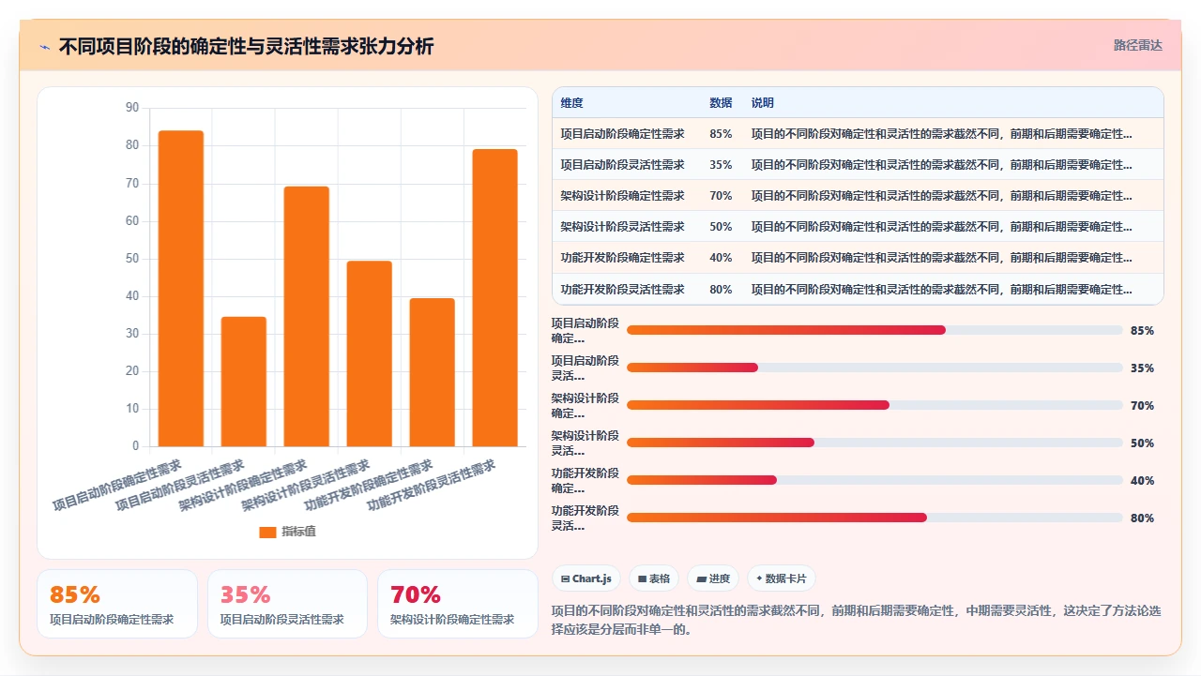Image resolution: width=1201 pixels, height=676 pixels.
Task: Click the 指标值 legend label
Action: coord(299,532)
